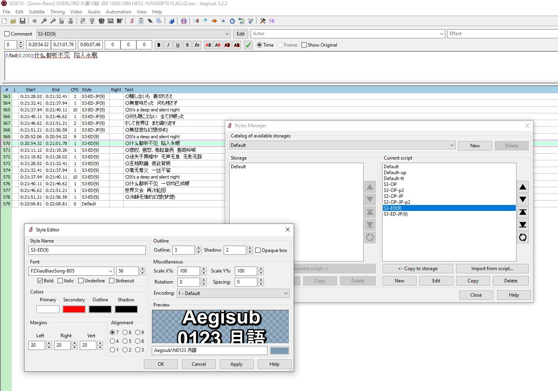Open the Options hammer-and-wrench icon
The height and width of the screenshot is (391, 558).
[x=263, y=21]
